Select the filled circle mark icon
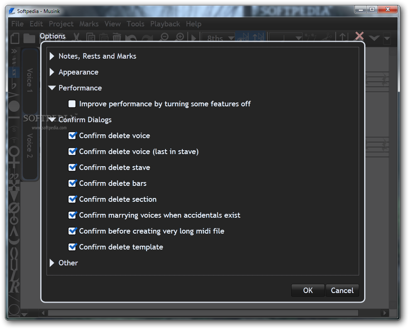409x329 pixels. click(14, 106)
